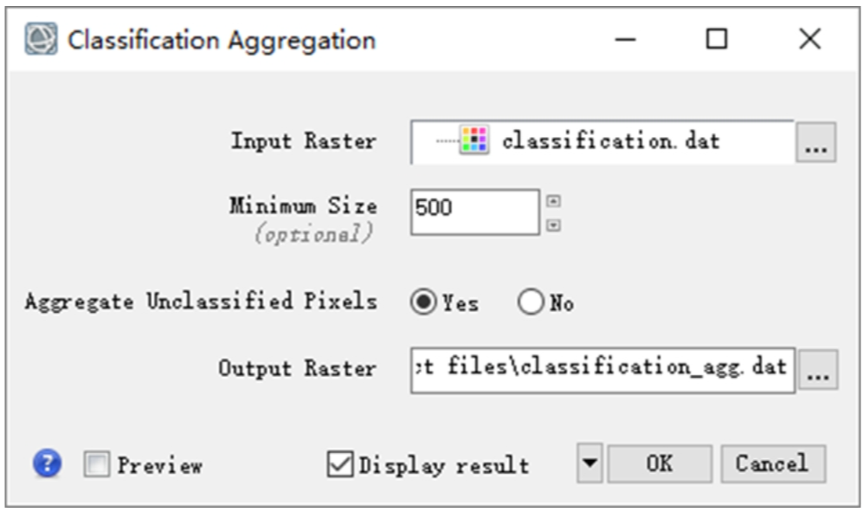Click the blue help question mark icon

(48, 464)
